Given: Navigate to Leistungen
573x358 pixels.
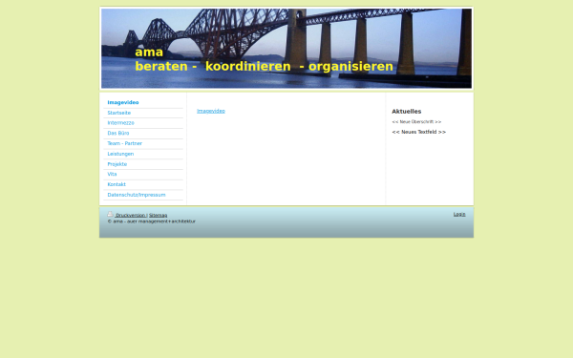Looking at the screenshot, I should [x=143, y=154].
